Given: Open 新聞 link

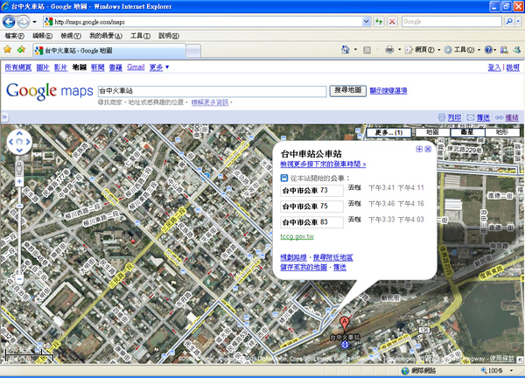Looking at the screenshot, I should coord(97,67).
